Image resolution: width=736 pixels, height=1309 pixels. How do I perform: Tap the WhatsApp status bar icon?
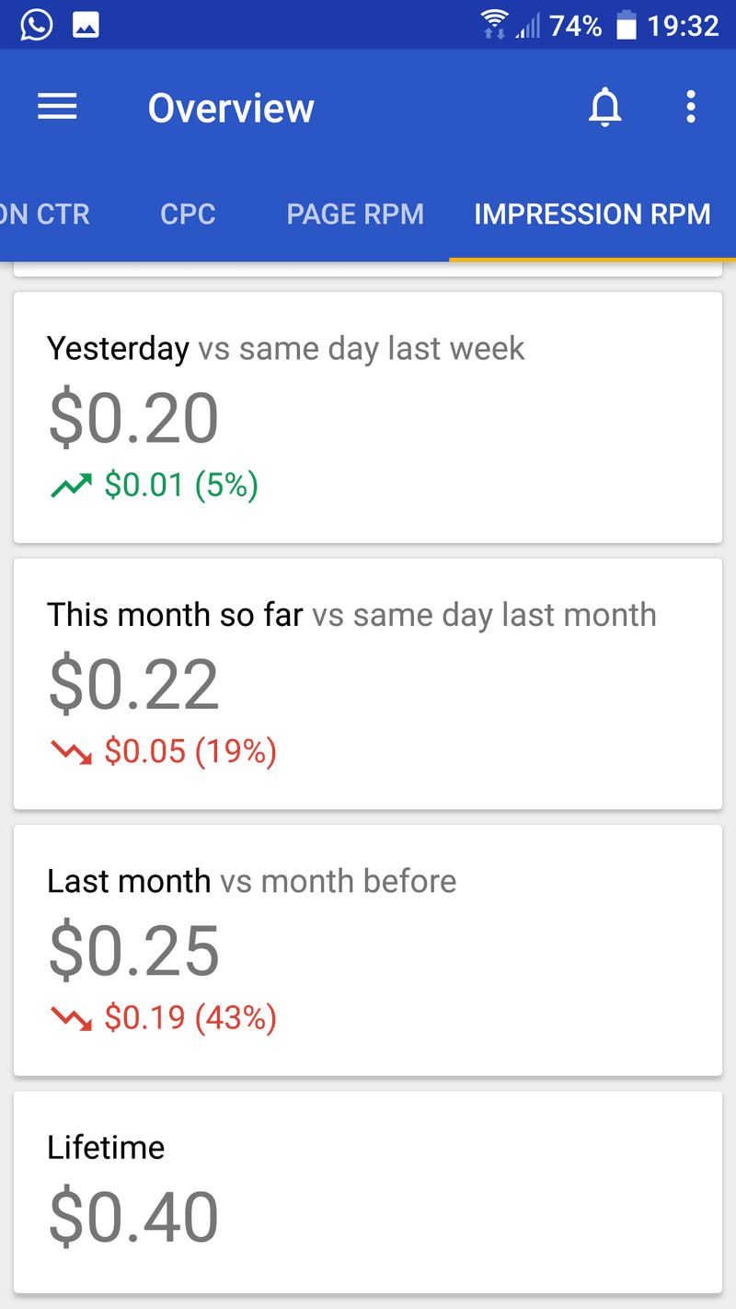point(37,25)
